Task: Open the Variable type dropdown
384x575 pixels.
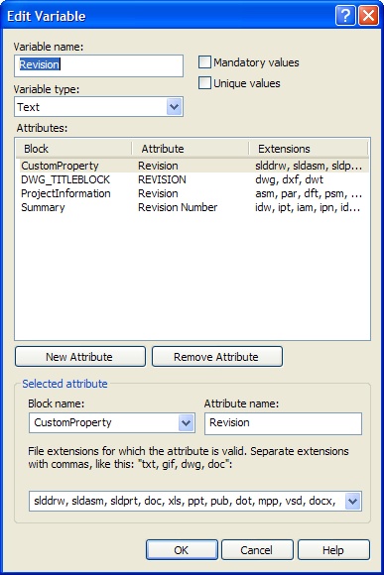Action: coord(174,107)
